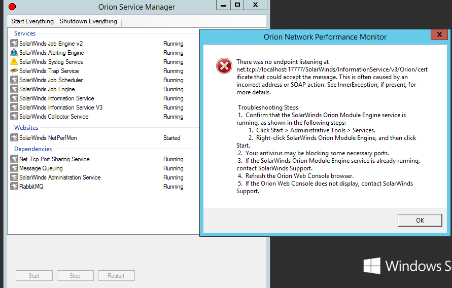Screen dimensions: 452x288
Task: Click the Started status of NetPerfMon
Action: 172,138
